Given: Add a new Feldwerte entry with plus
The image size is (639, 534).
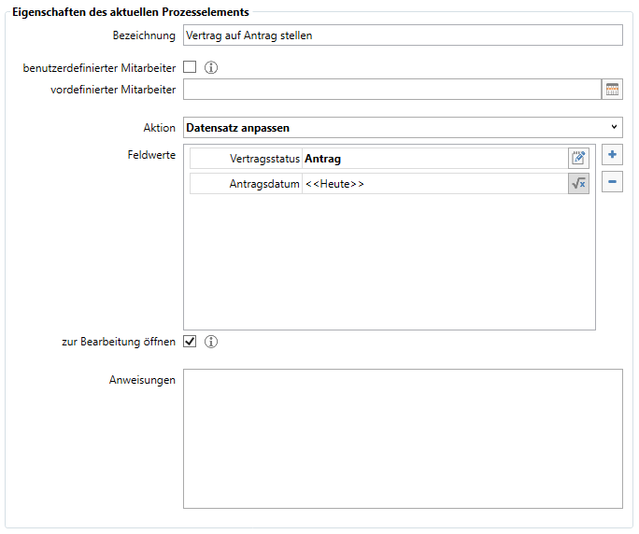Looking at the screenshot, I should click(x=612, y=155).
